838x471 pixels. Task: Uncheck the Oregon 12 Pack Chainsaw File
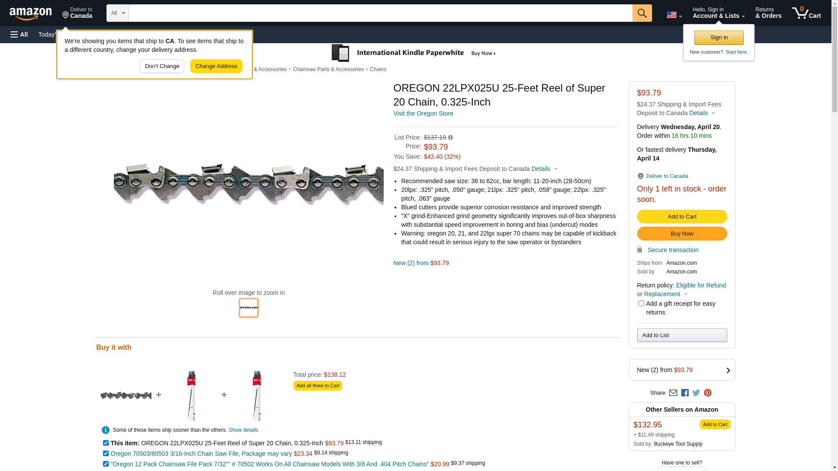(106, 464)
